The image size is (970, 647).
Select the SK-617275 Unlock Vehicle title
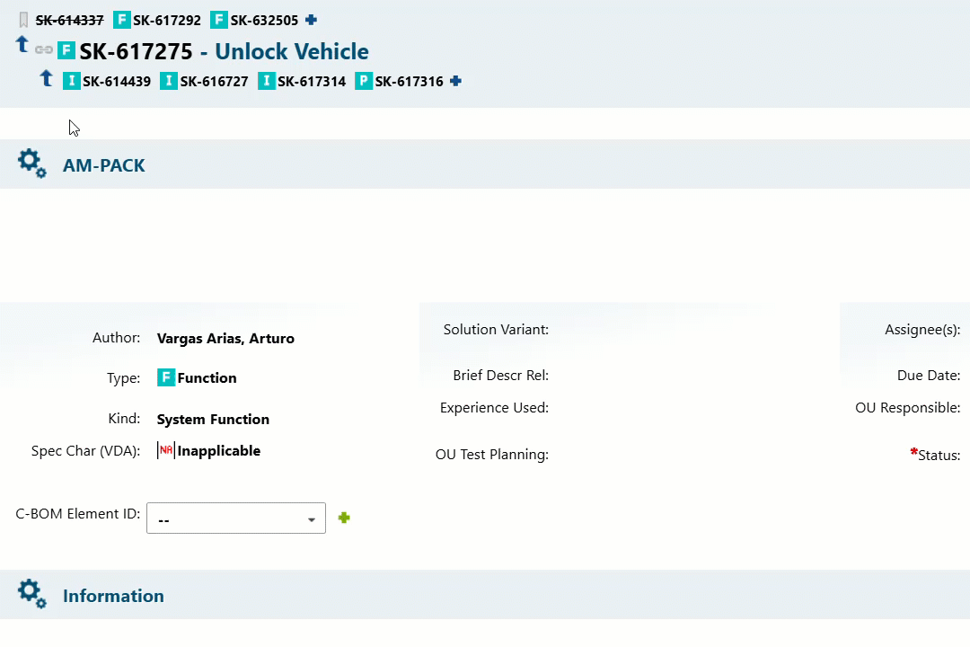pos(223,51)
